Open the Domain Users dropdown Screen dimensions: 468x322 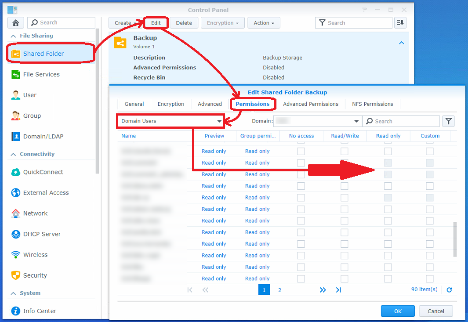tap(171, 121)
